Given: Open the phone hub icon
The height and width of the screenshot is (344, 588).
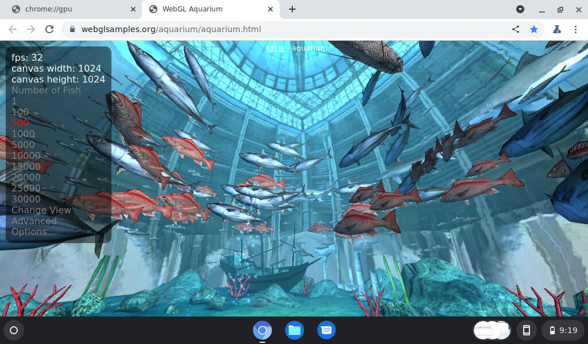Looking at the screenshot, I should tap(527, 330).
